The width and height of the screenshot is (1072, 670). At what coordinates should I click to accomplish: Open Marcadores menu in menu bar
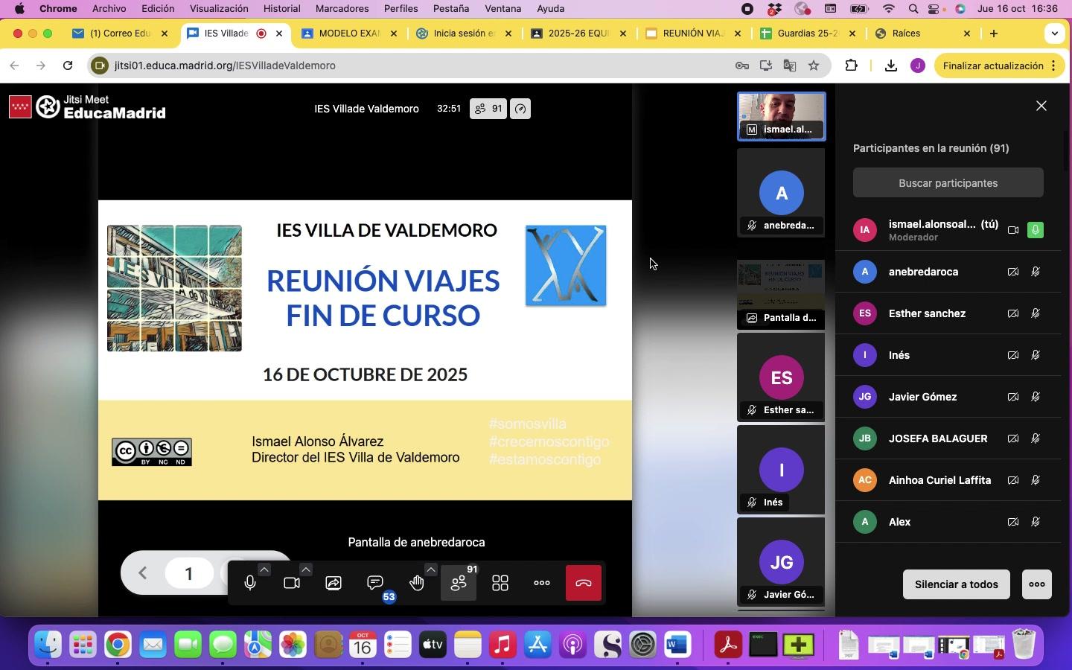pyautogui.click(x=342, y=9)
